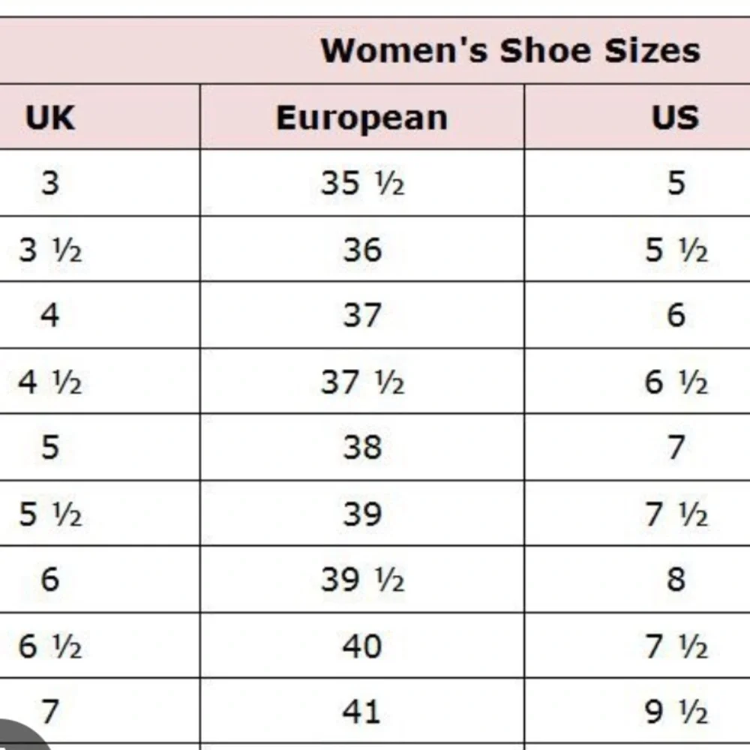Click the European size 37 ½ cell

point(362,382)
